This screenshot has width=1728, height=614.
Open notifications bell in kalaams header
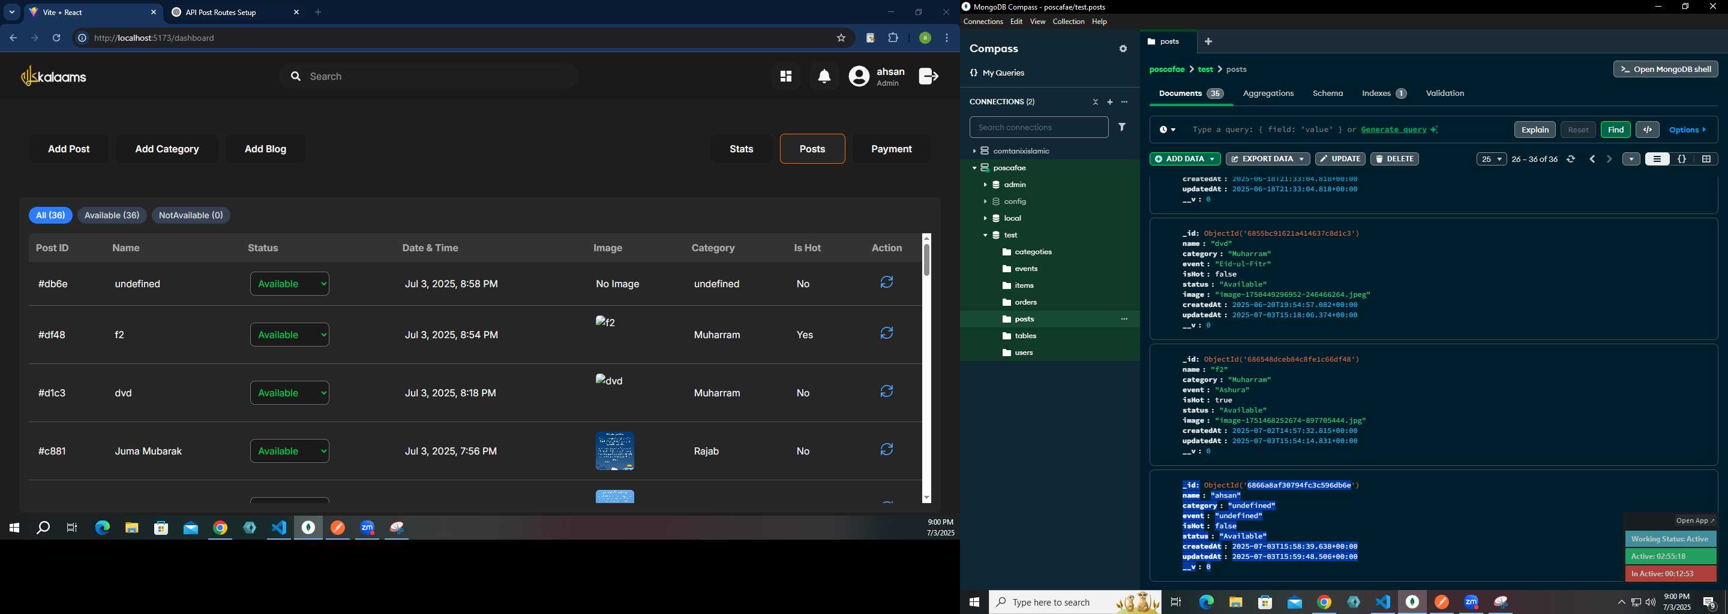point(824,77)
